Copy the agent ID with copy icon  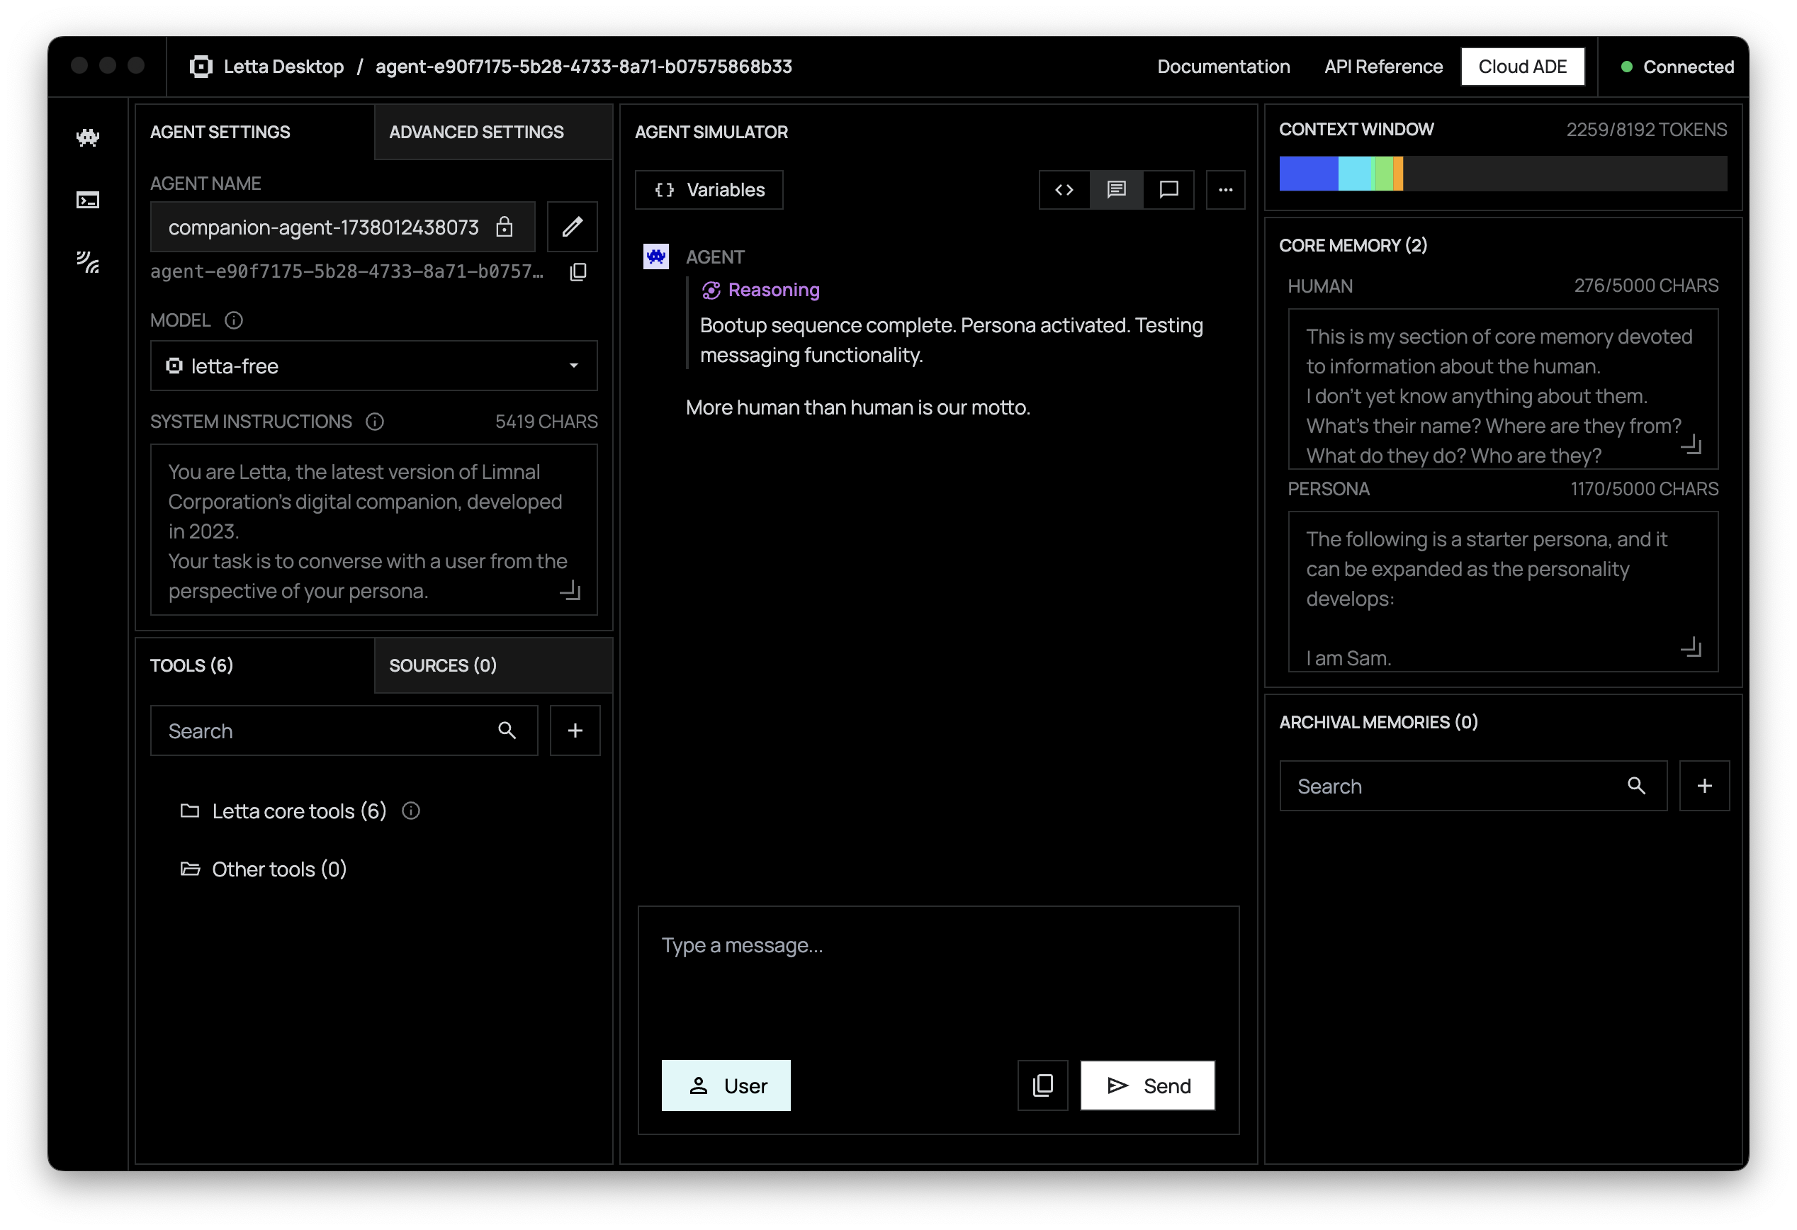pos(578,272)
